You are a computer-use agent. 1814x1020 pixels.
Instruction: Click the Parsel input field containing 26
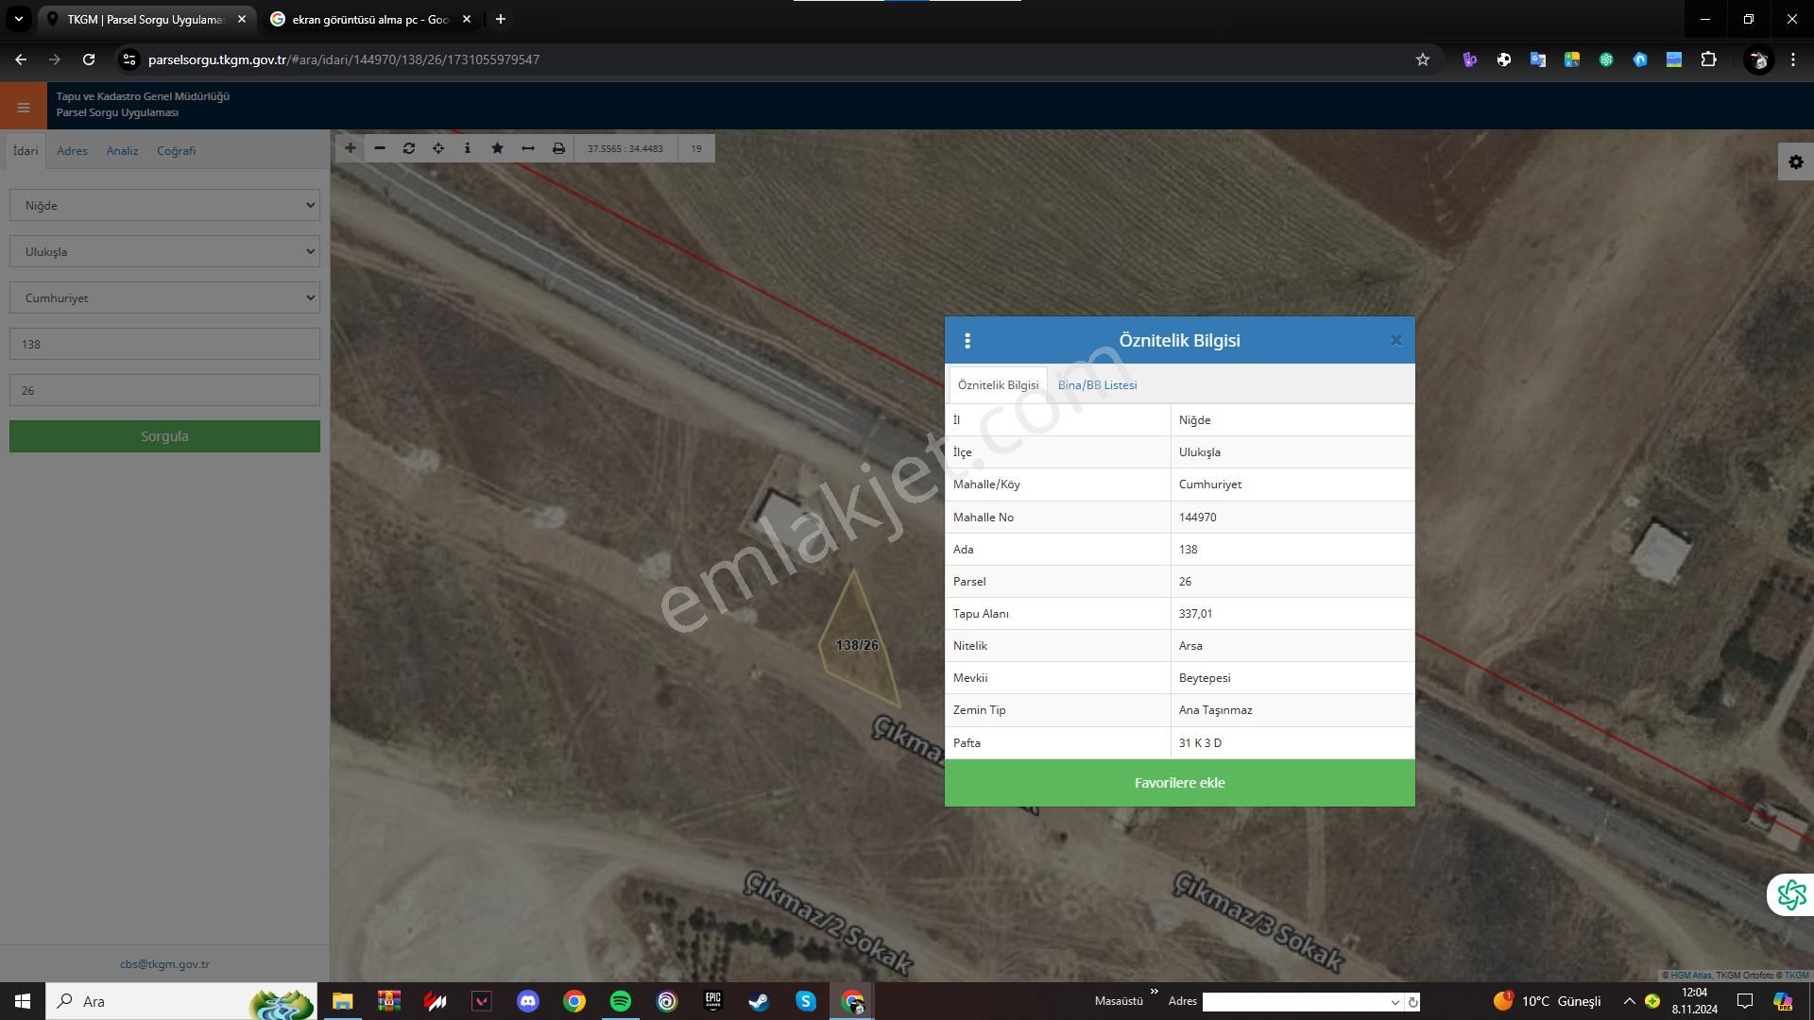[x=164, y=390]
